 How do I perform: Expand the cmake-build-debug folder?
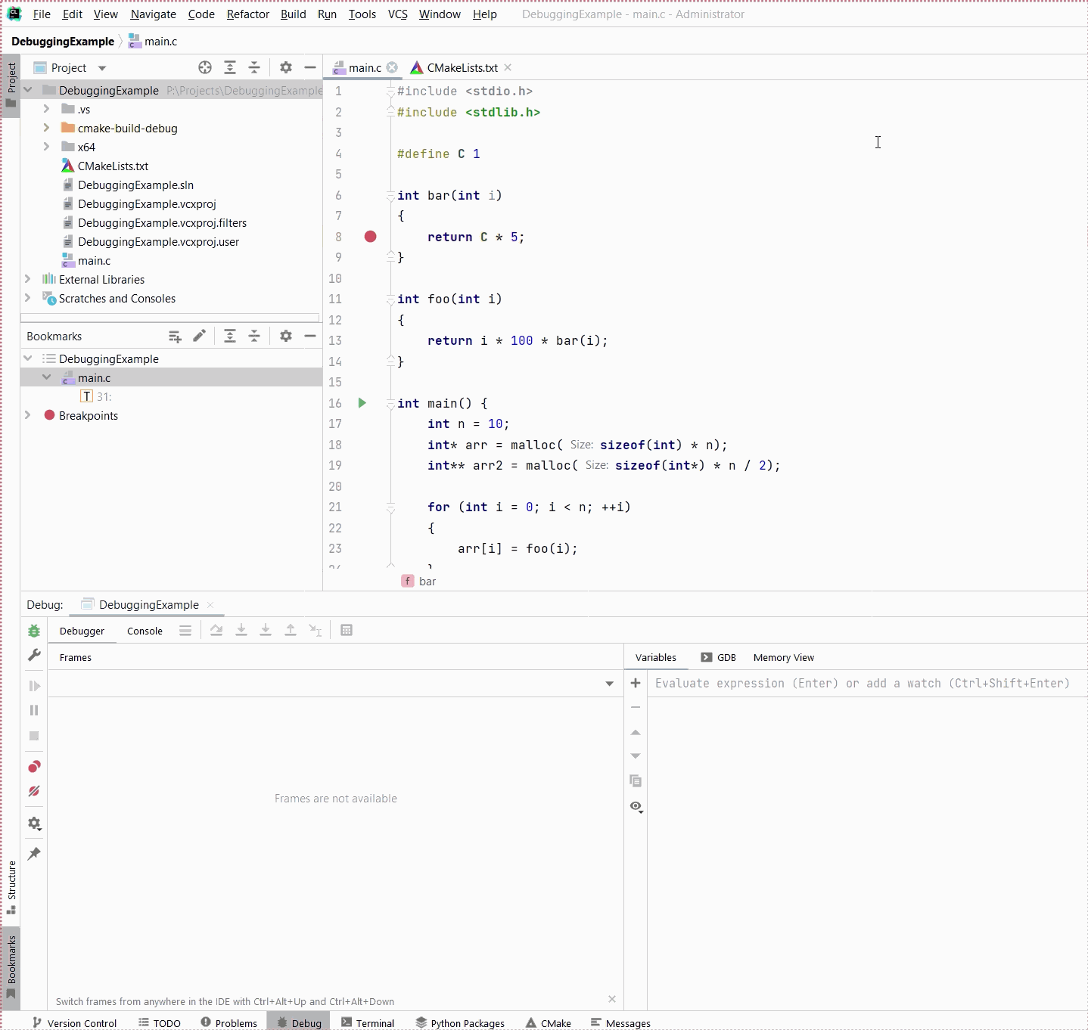point(46,128)
